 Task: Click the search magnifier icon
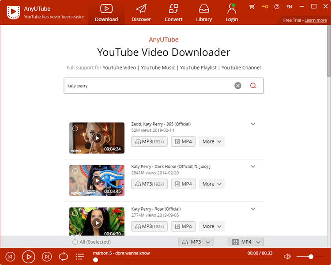tap(253, 86)
